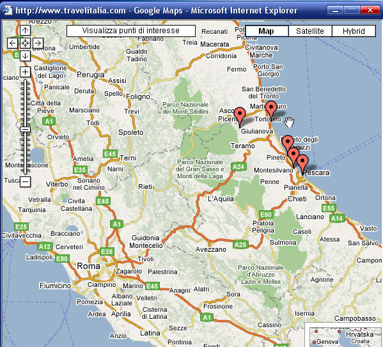Click the E45 shield near Anagni
The image size is (383, 347).
click(x=152, y=286)
